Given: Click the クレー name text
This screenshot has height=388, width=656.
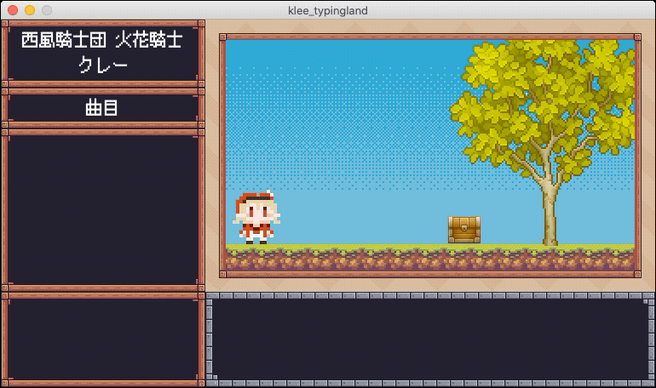Looking at the screenshot, I should pos(102,65).
